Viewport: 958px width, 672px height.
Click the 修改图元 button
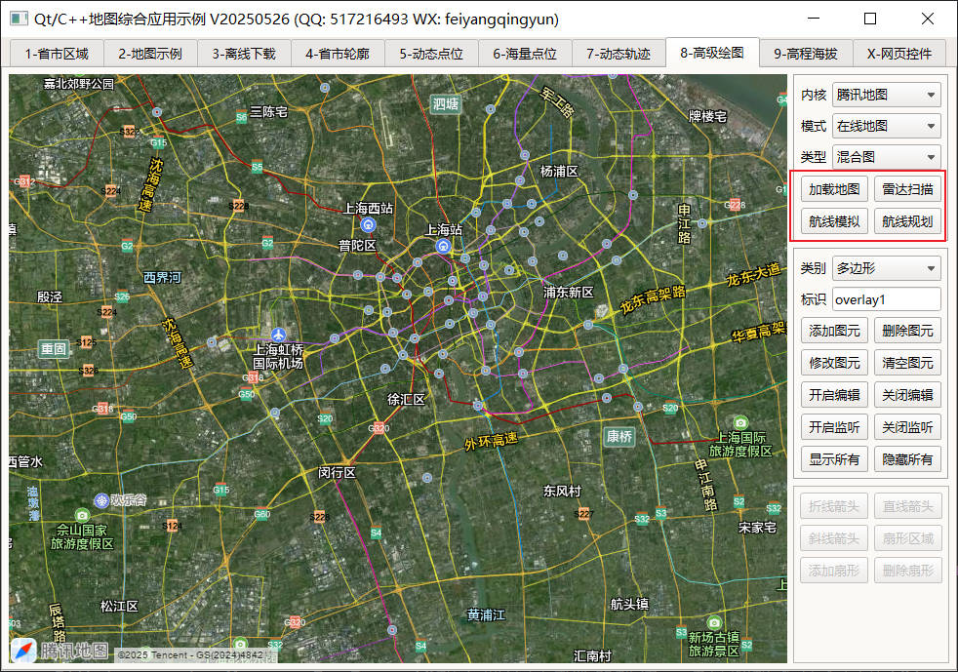click(x=834, y=363)
